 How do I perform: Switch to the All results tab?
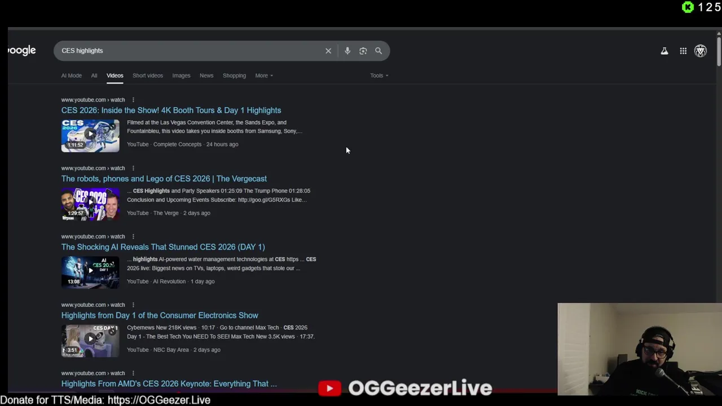94,76
